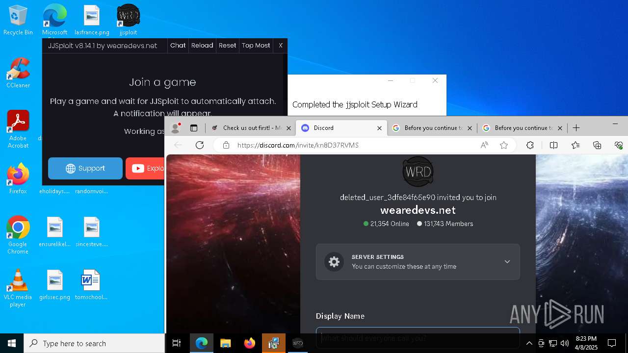Open the Browser essentials heart icon

(x=619, y=145)
